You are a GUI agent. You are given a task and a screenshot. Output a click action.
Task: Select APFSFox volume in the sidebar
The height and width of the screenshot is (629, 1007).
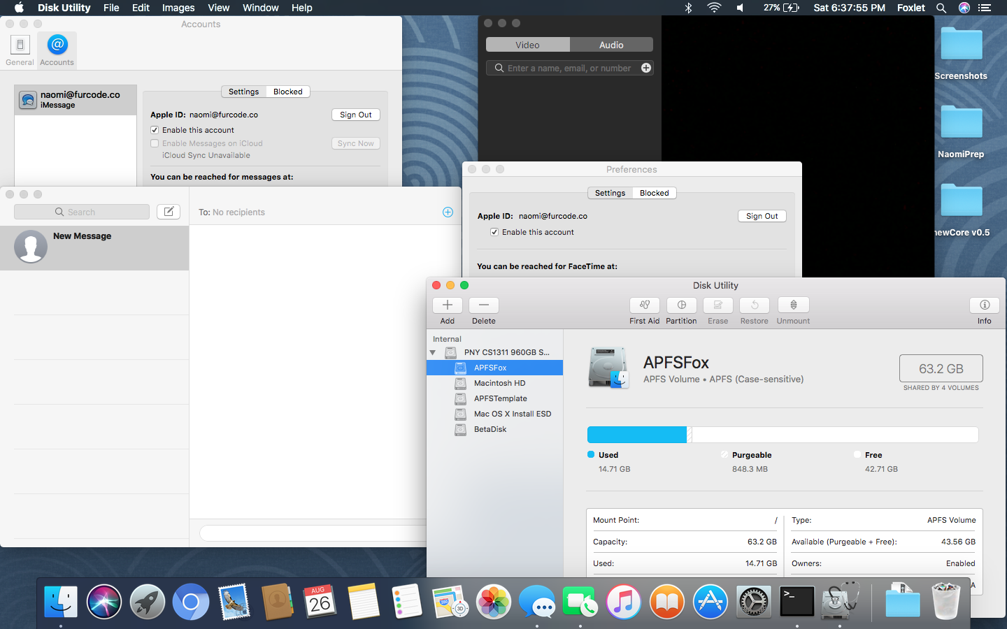click(495, 368)
